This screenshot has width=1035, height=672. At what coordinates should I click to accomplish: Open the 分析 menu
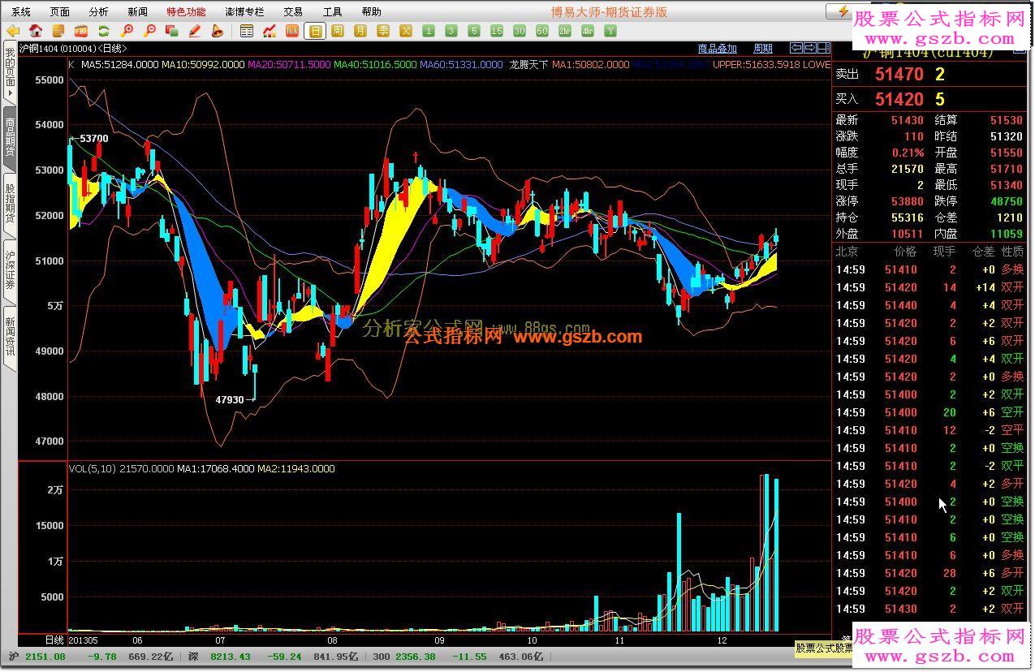click(x=98, y=11)
